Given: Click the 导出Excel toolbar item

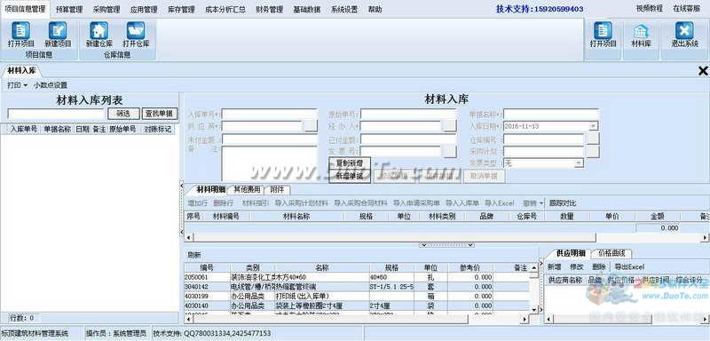Looking at the screenshot, I should click(629, 267).
